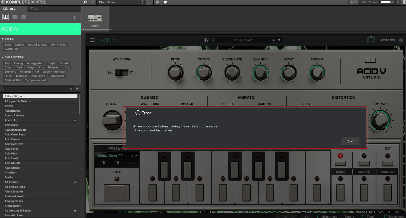Viewport: 406px width, 218px height.
Task: Clear the ACID-V product filter
Action: [75, 29]
